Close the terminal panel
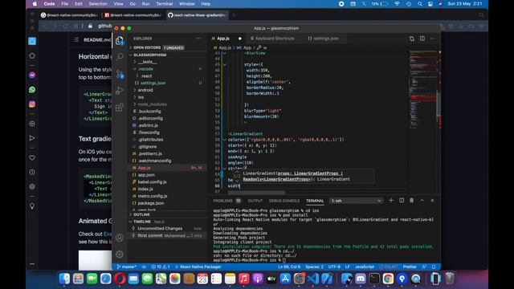The width and height of the screenshot is (514, 289). [x=432, y=200]
